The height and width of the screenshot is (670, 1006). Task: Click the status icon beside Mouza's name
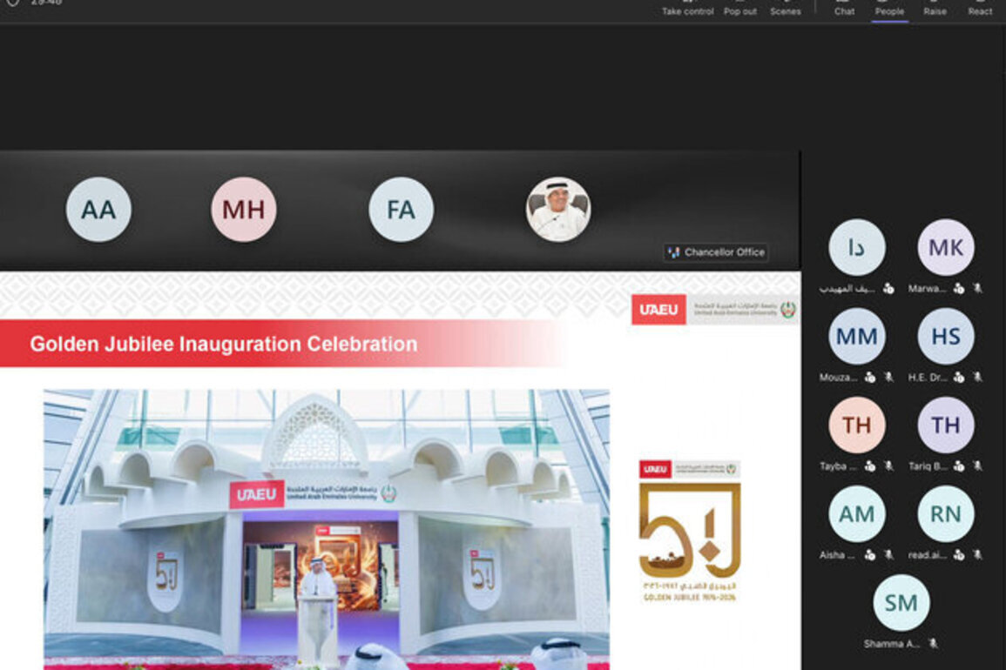coord(870,377)
